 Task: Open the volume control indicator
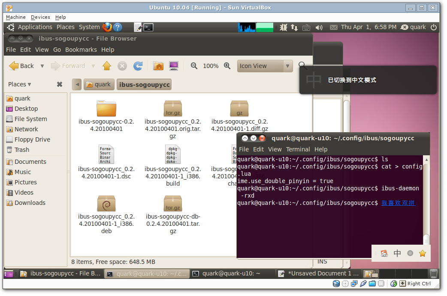(319, 27)
